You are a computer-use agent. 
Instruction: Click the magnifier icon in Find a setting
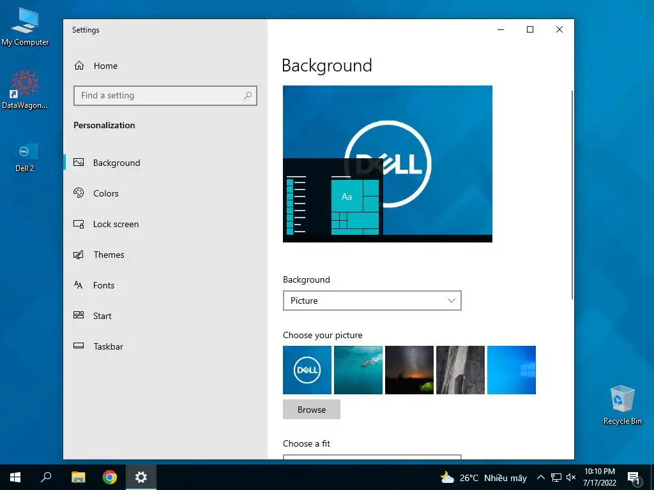pyautogui.click(x=248, y=96)
